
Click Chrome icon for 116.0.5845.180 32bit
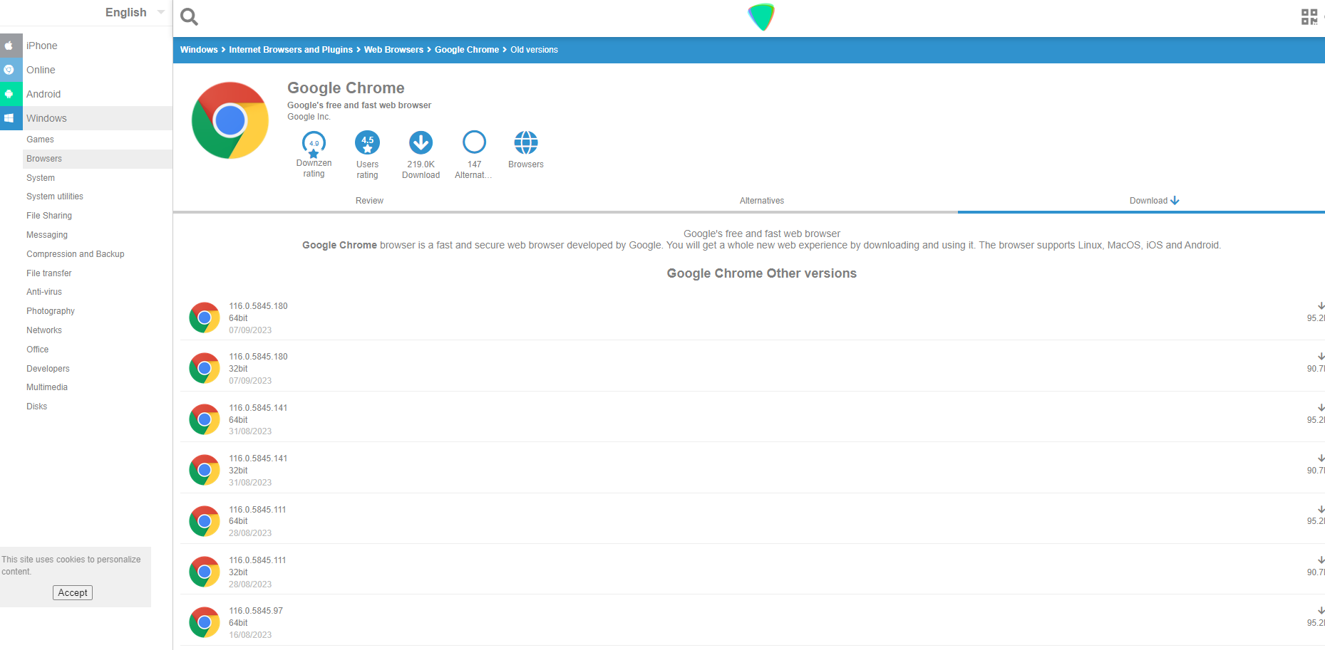click(205, 368)
